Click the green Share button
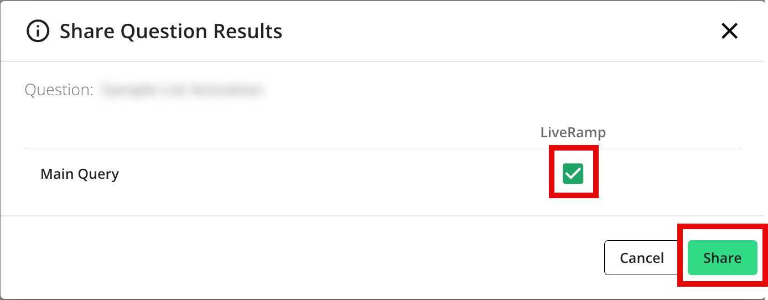This screenshot has width=768, height=300. coord(722,258)
